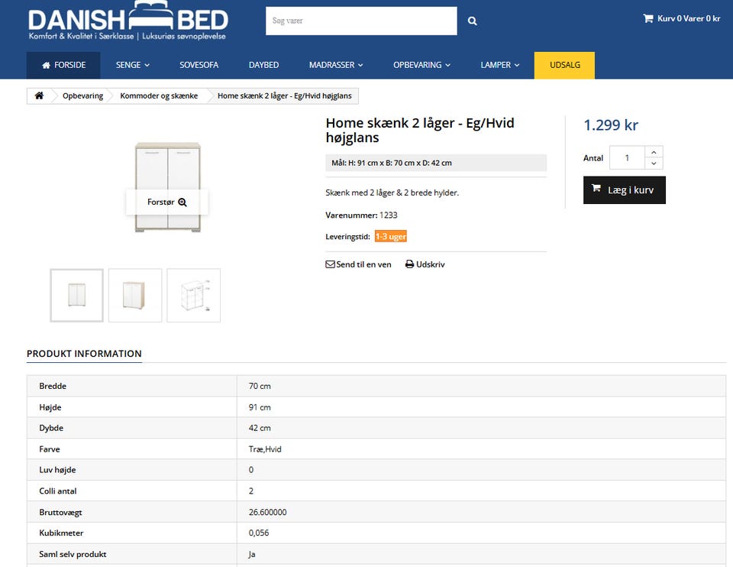Click the Luv højde row label
The width and height of the screenshot is (733, 567).
click(x=57, y=470)
